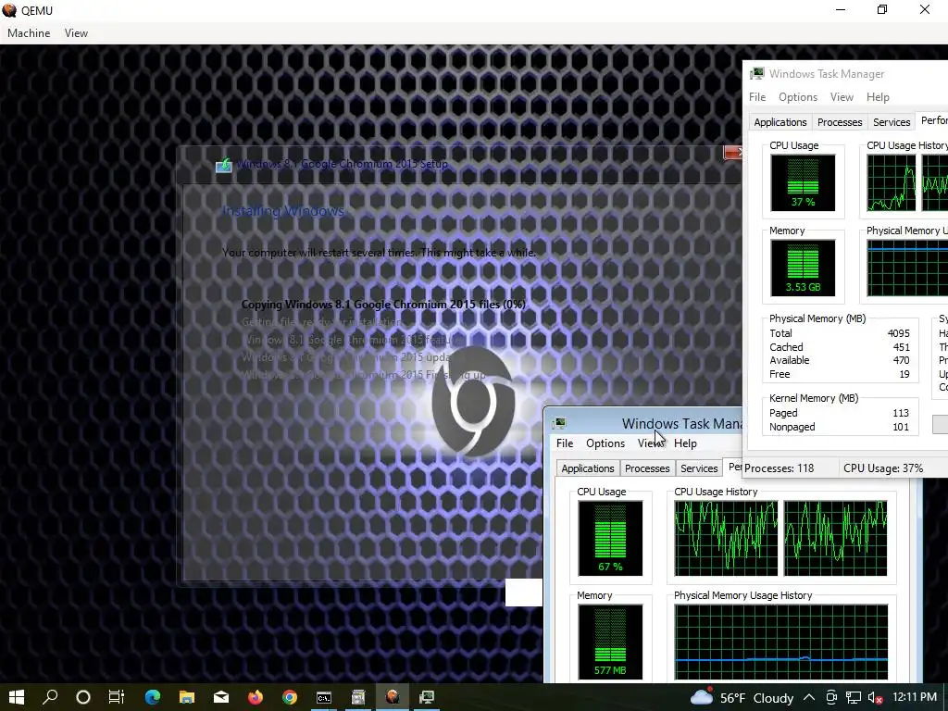Select Processes tab in front Task Manager
Image resolution: width=948 pixels, height=711 pixels.
tap(647, 468)
